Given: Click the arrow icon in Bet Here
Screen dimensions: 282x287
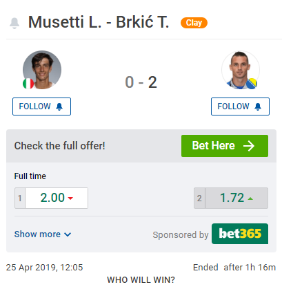Looking at the screenshot, I should tap(249, 146).
